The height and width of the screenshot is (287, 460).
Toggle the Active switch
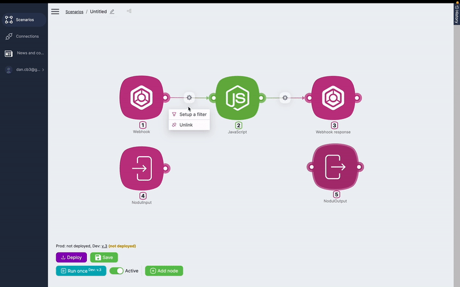pos(117,271)
